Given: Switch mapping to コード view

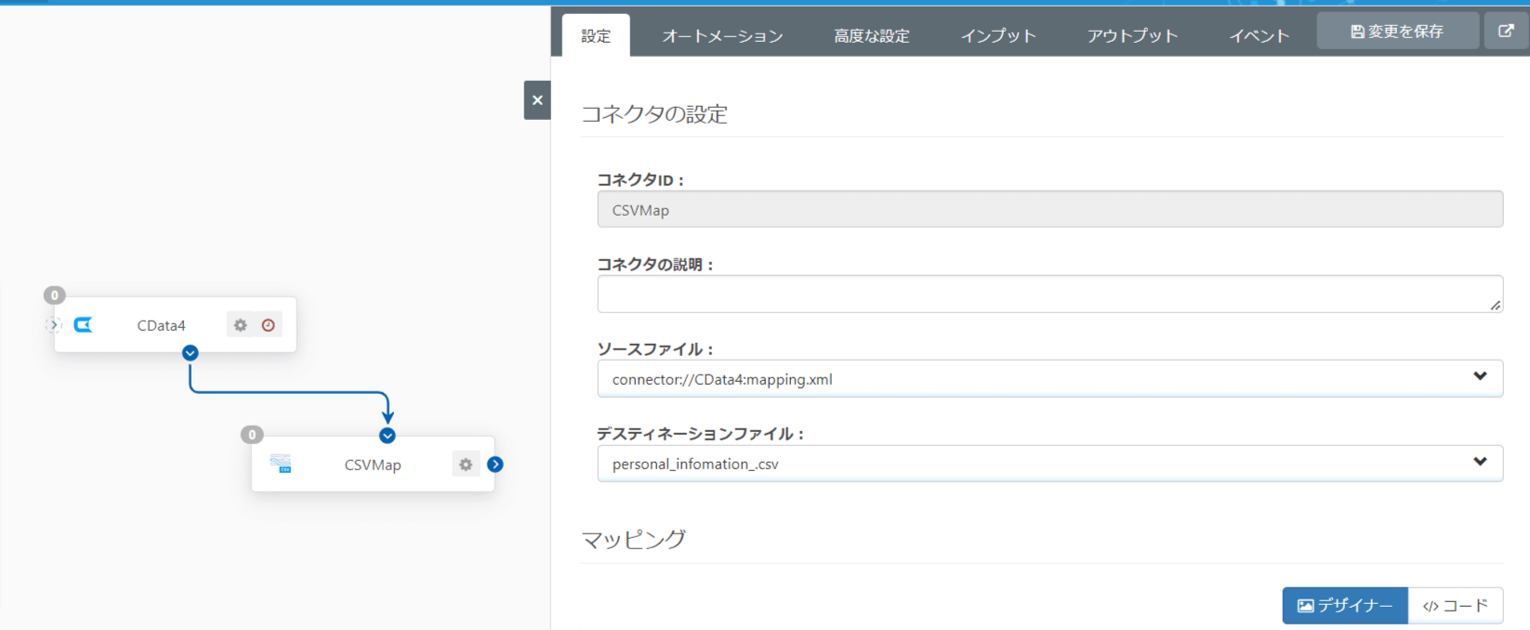Looking at the screenshot, I should 1456,606.
